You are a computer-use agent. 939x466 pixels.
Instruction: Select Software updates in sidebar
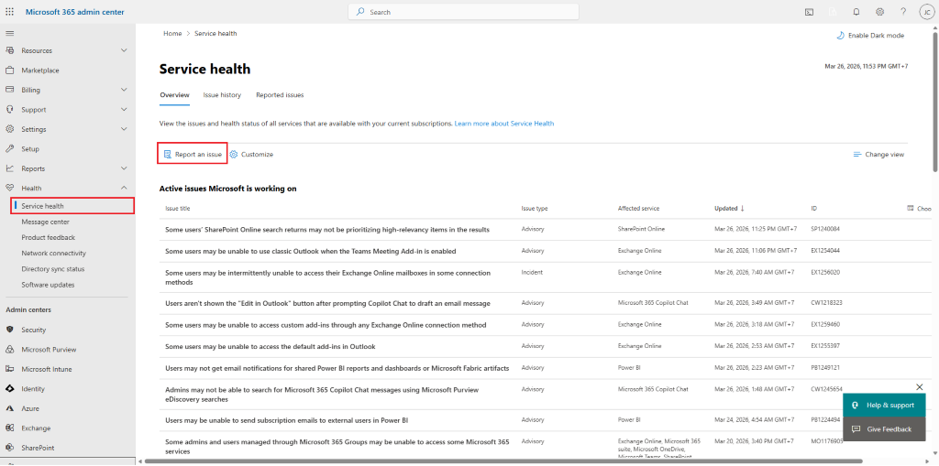pos(48,285)
